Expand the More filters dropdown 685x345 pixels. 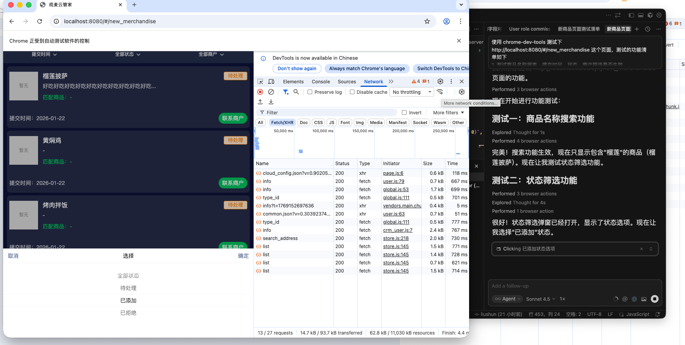pos(449,113)
